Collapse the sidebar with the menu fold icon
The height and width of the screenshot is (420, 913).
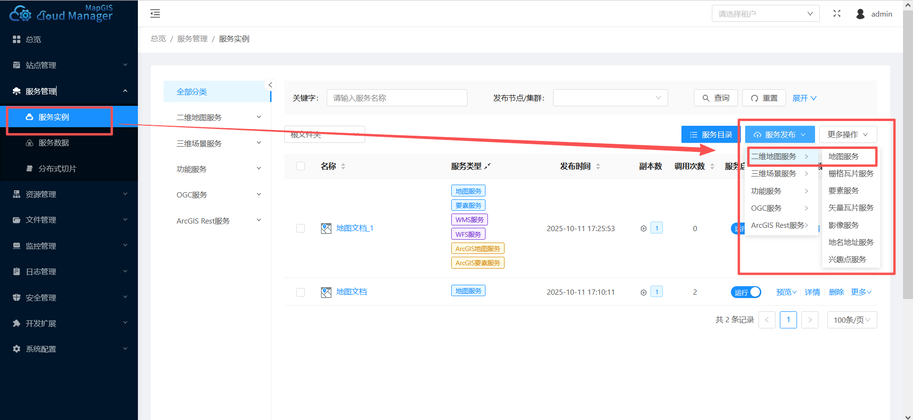[x=155, y=13]
